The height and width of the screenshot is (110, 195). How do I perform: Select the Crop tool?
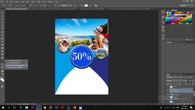click(2, 25)
